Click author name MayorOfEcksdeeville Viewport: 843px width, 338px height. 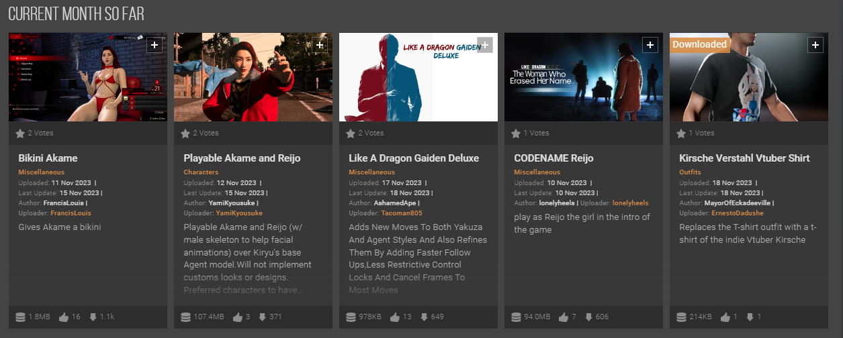(738, 203)
